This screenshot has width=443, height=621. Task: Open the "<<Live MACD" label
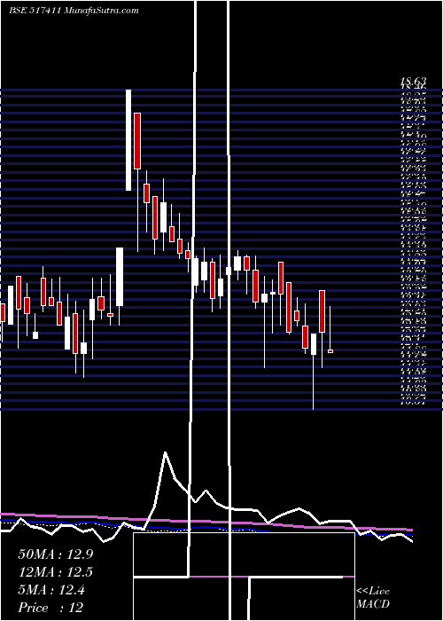click(x=373, y=598)
